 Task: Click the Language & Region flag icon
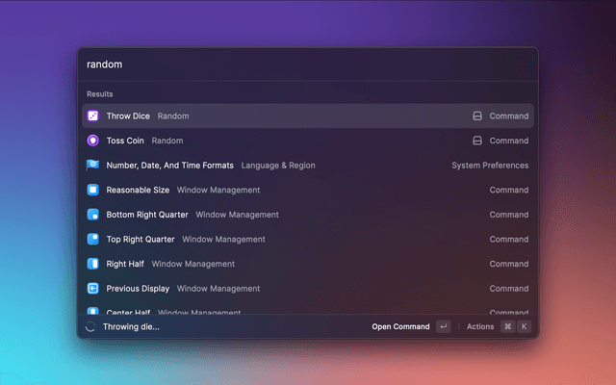click(93, 166)
